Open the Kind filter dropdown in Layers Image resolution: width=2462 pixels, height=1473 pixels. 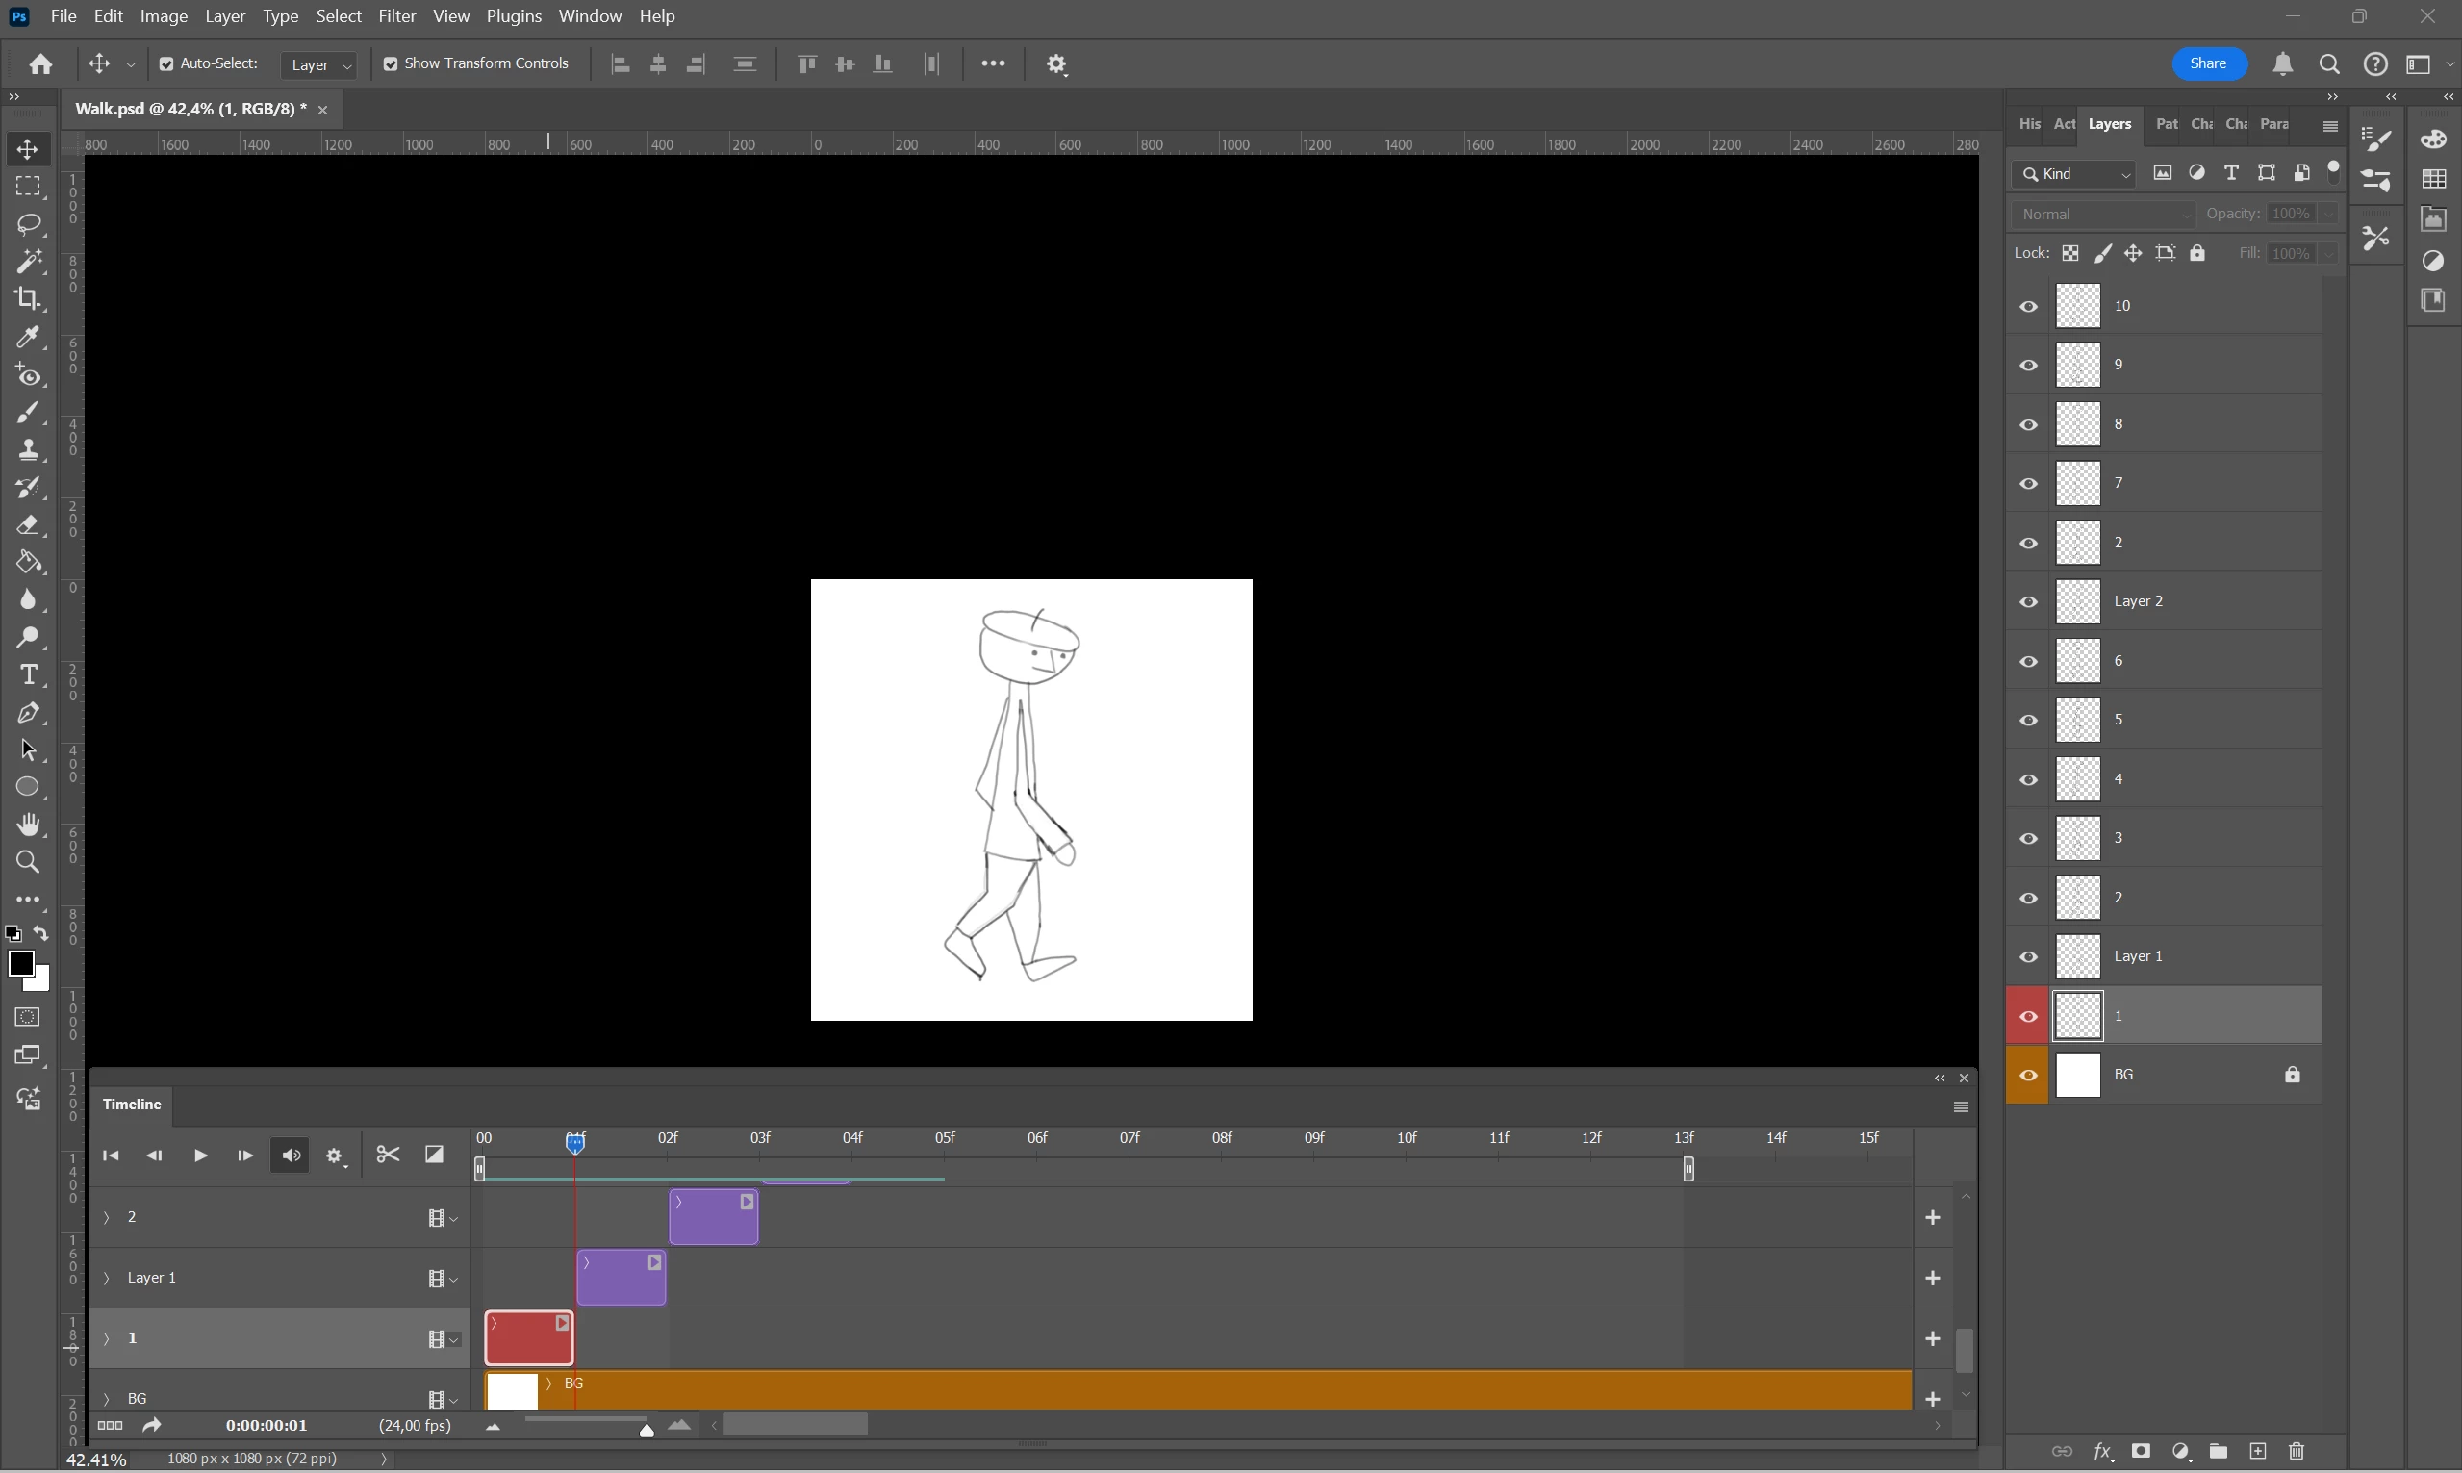2074,174
